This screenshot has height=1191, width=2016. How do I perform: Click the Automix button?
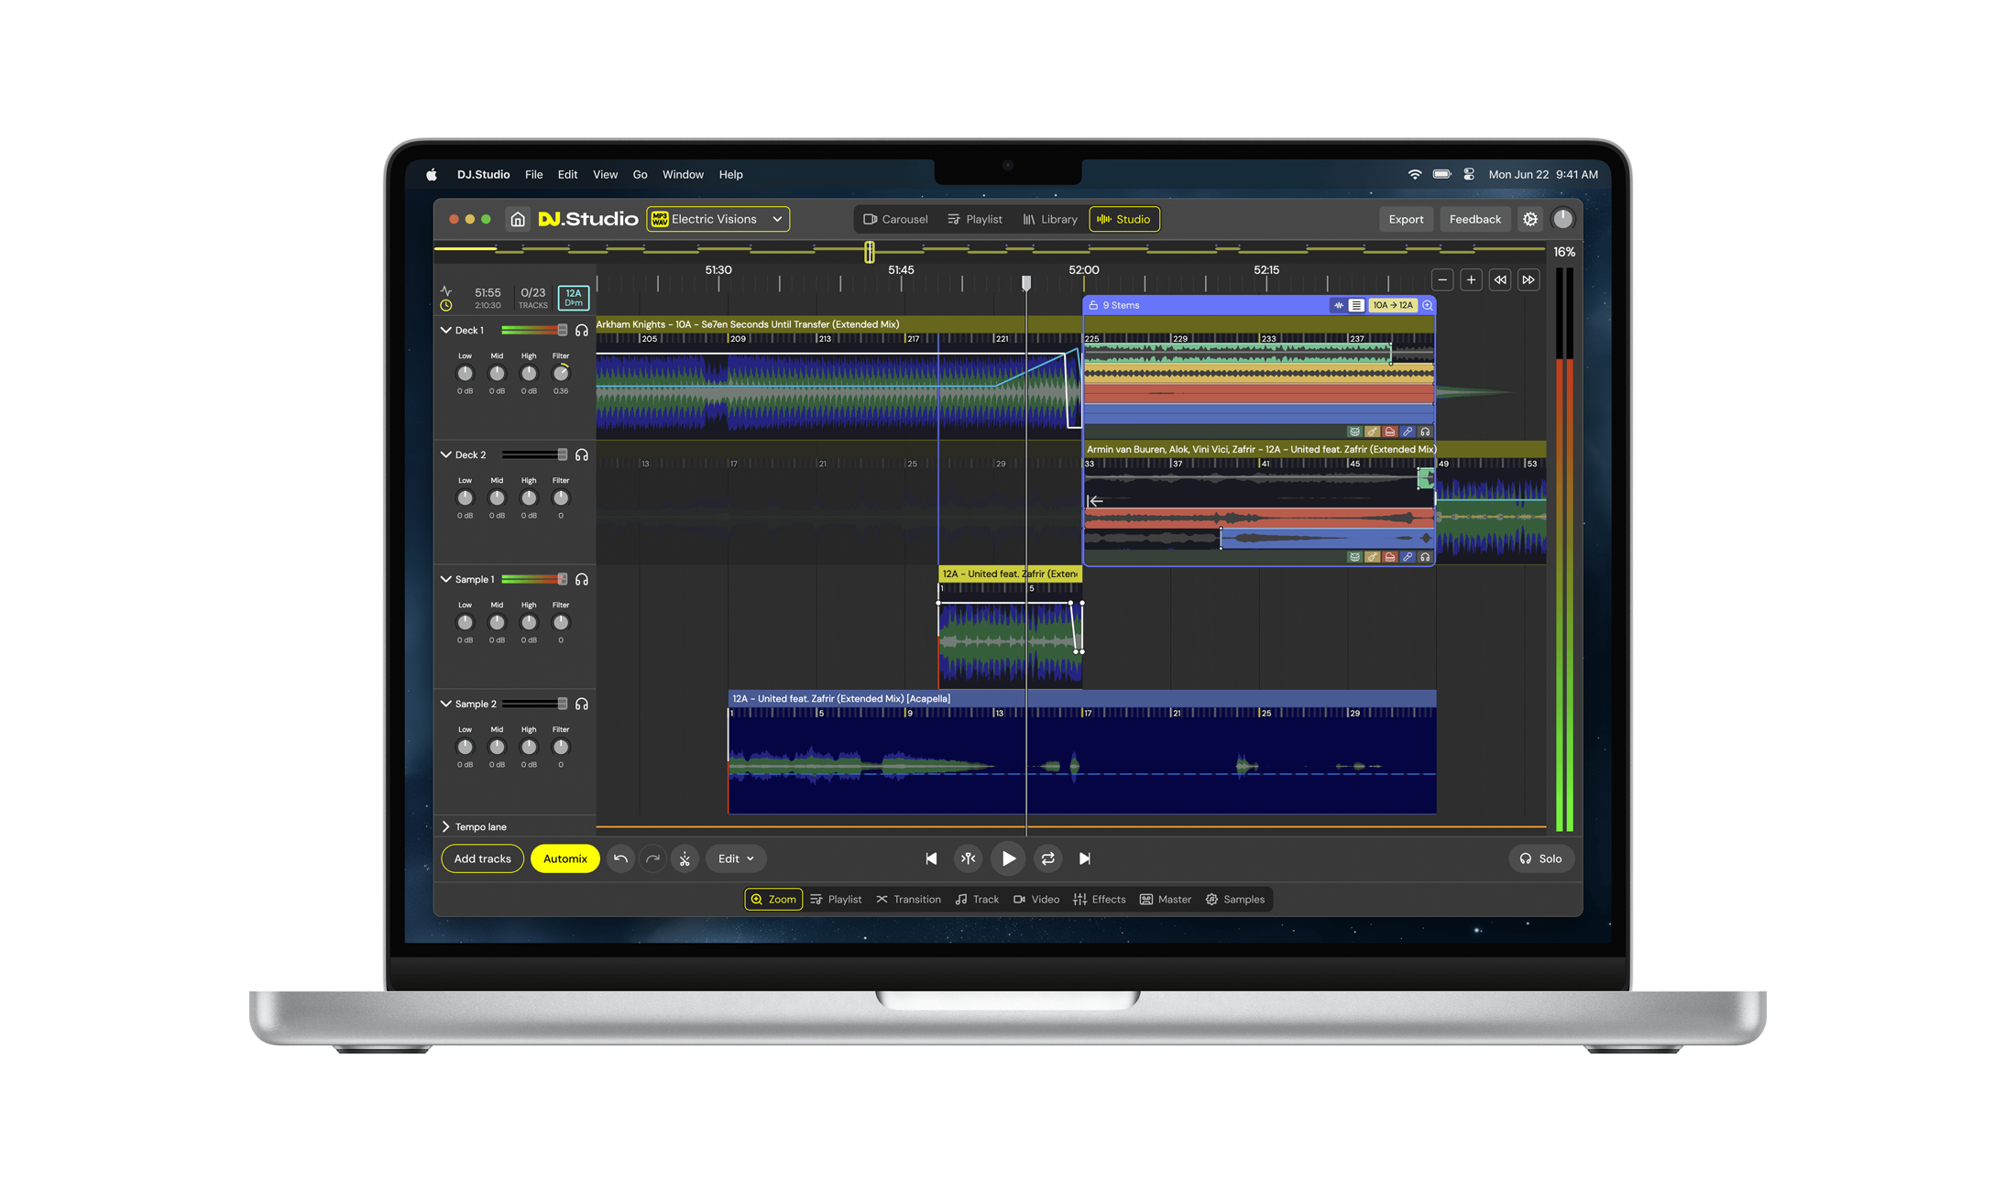click(x=564, y=858)
